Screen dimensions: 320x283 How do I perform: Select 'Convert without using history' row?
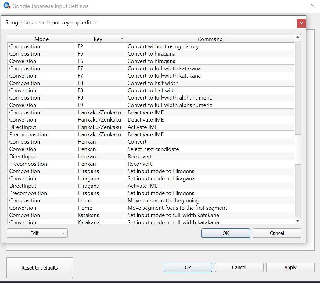151,46
